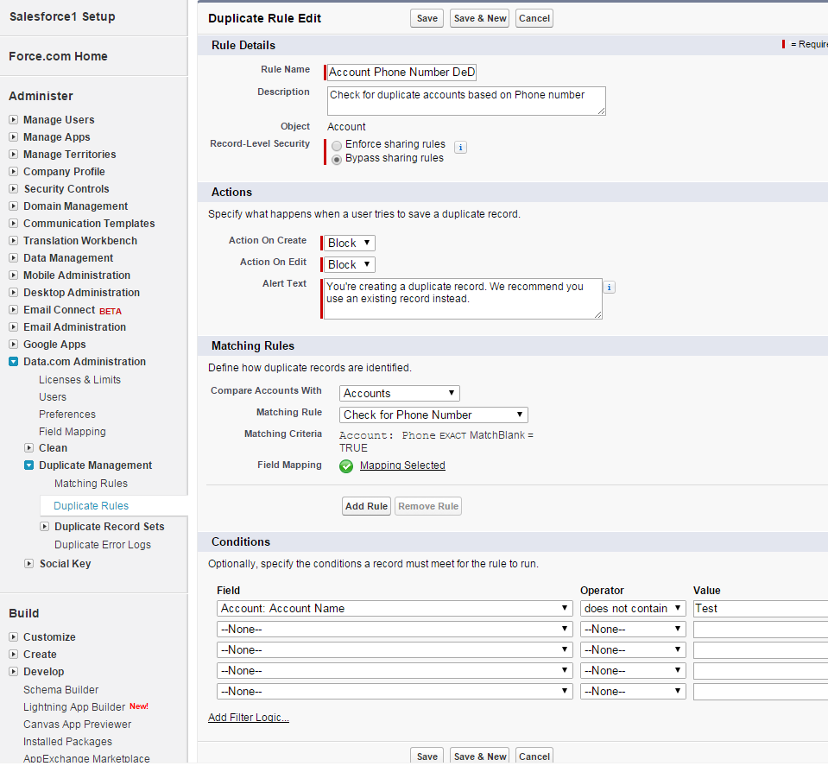Screen dimensions: 828x766
Task: Select Enforce sharing rules radio button
Action: (337, 145)
